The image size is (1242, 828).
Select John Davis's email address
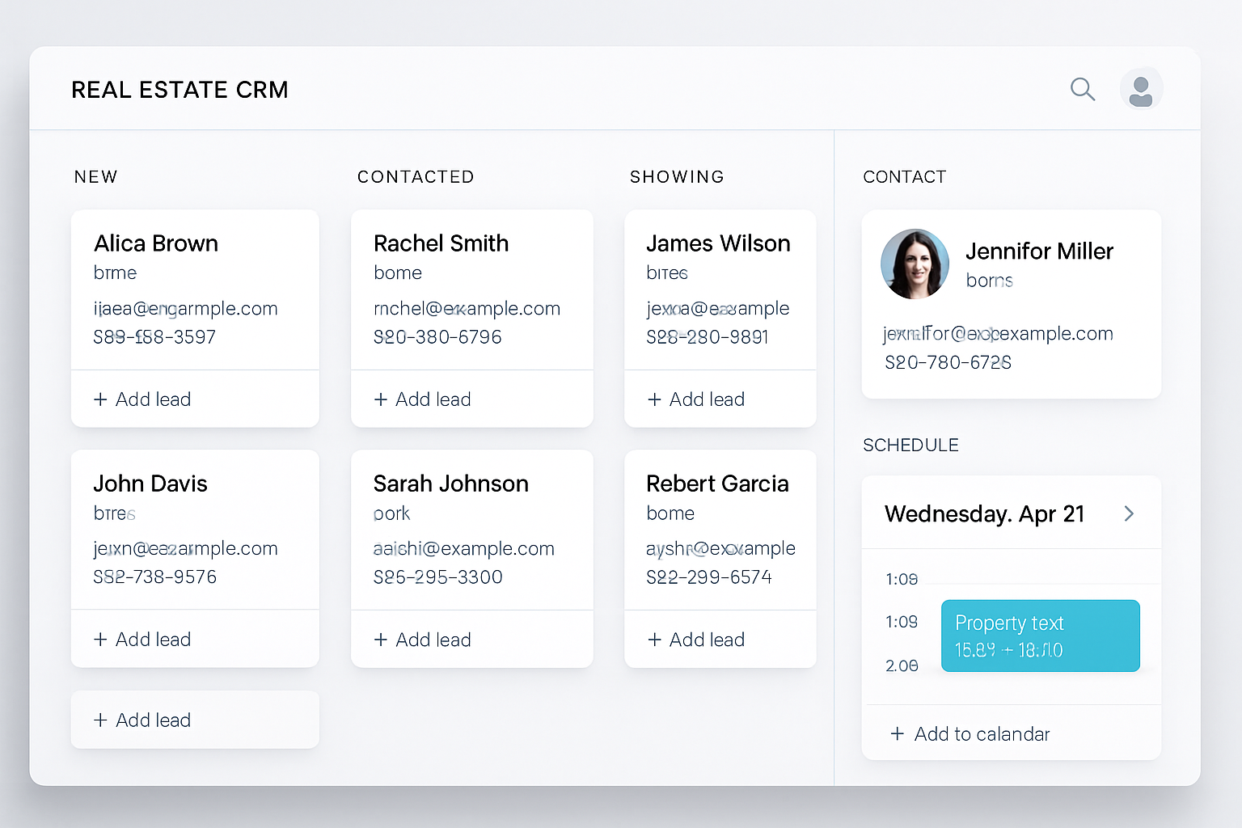click(184, 548)
